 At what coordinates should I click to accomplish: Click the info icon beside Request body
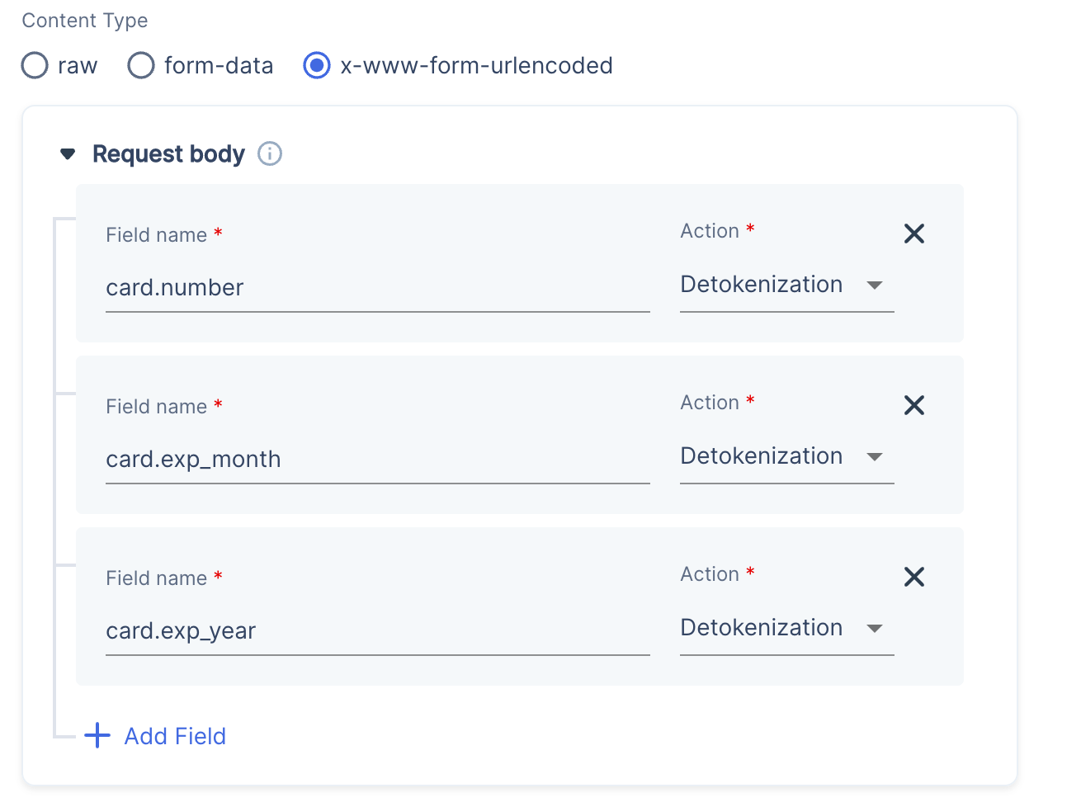click(x=269, y=153)
